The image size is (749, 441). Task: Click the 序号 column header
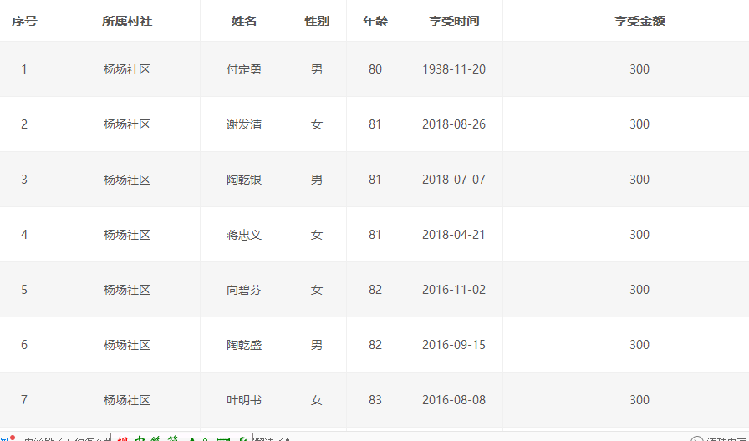click(24, 21)
